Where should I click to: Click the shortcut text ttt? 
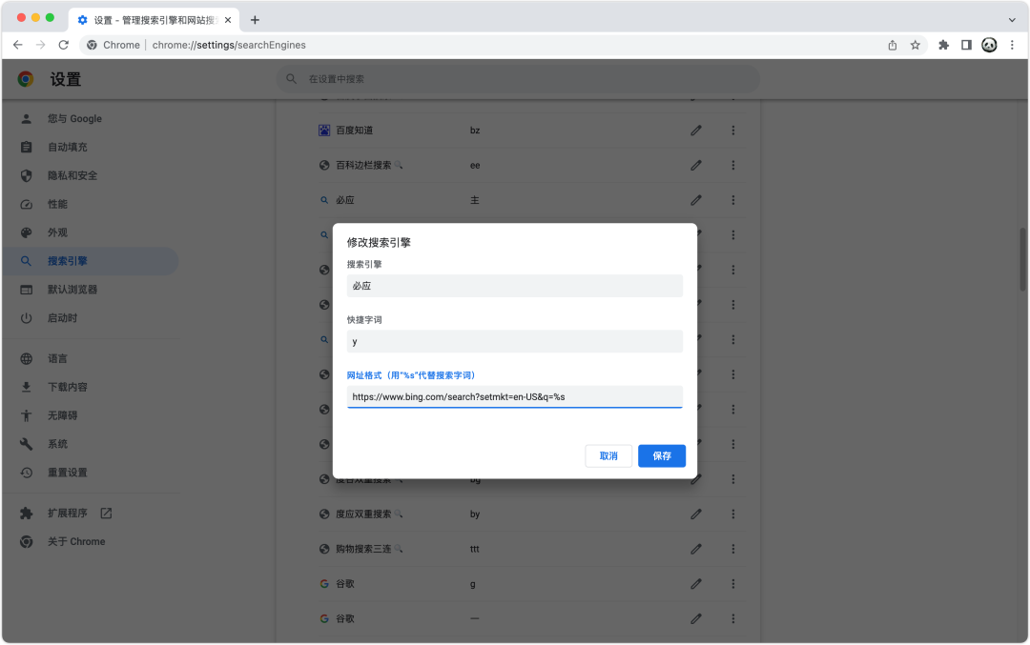tap(474, 549)
